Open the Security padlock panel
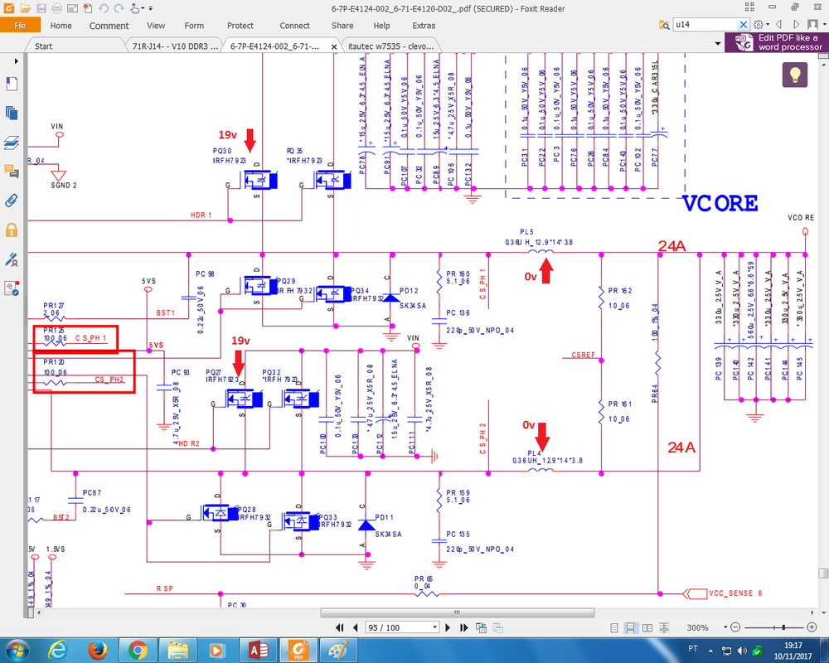The width and height of the screenshot is (829, 663). tap(12, 230)
